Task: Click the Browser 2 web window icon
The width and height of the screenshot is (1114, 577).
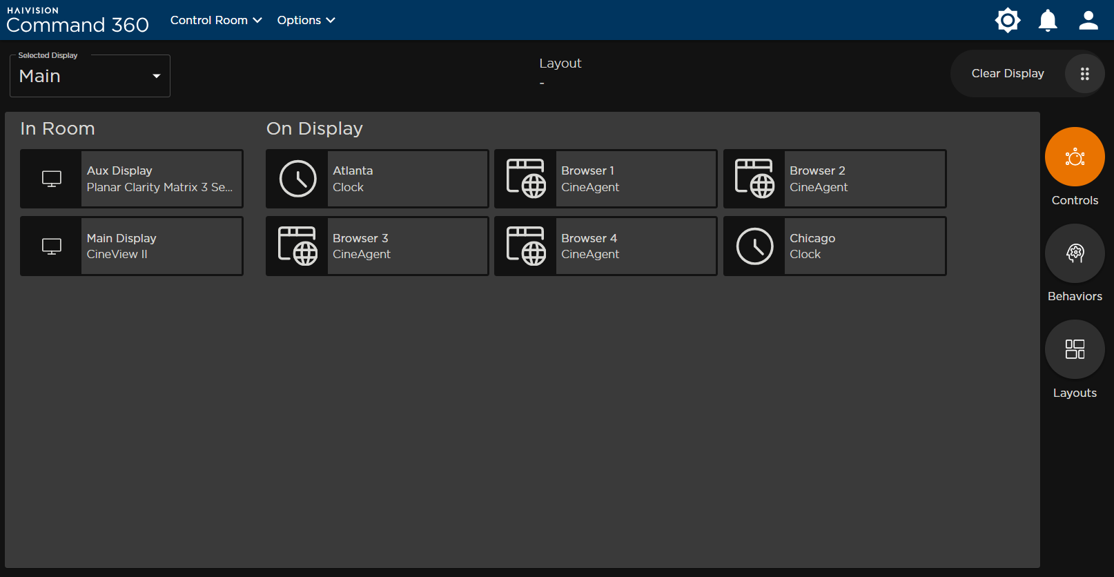Action: (x=754, y=179)
